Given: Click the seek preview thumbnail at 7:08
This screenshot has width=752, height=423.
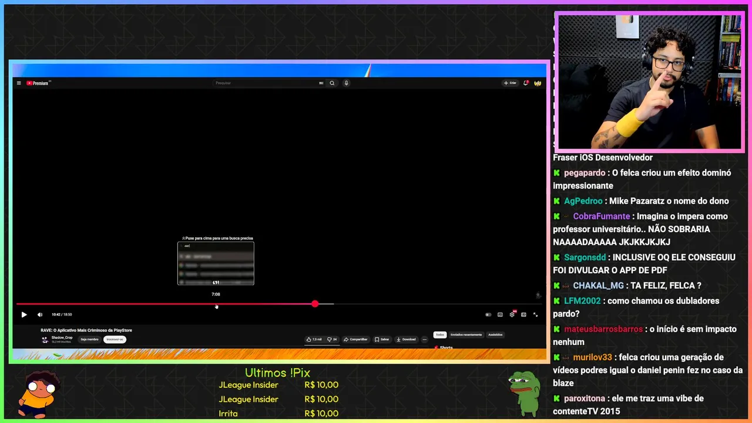Looking at the screenshot, I should (x=216, y=263).
